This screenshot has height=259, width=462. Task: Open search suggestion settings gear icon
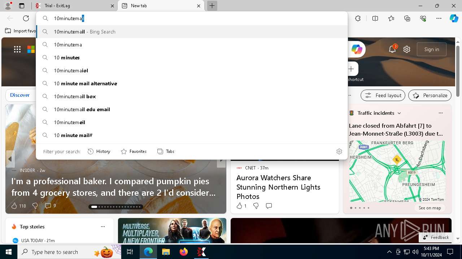click(x=339, y=151)
